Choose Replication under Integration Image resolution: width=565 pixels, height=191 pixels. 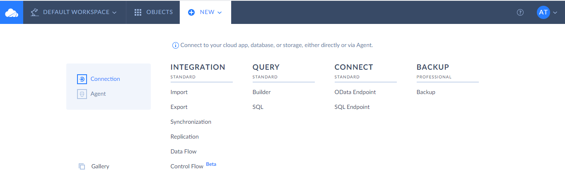pyautogui.click(x=184, y=137)
